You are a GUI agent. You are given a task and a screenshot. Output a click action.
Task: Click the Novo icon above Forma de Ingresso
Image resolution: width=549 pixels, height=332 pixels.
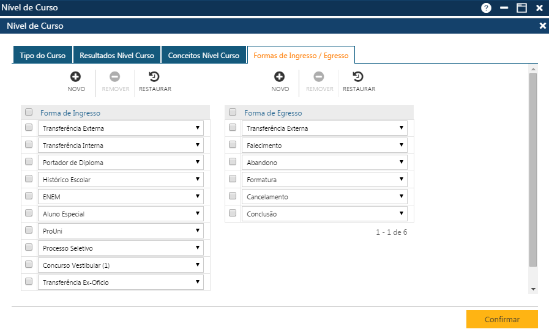point(76,77)
